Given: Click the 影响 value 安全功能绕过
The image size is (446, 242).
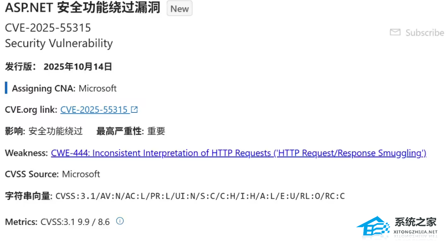Looking at the screenshot, I should coord(55,131).
